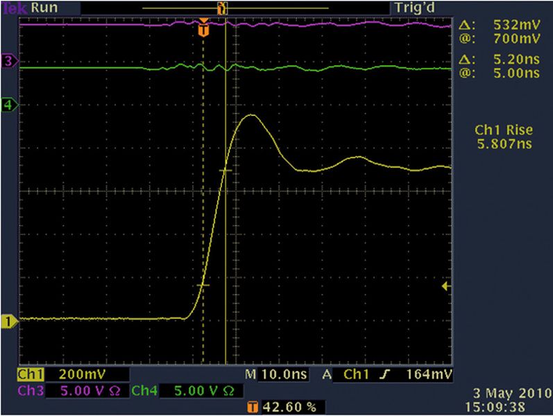The image size is (553, 416).
Task: Click the 164mV trigger level readout
Action: click(429, 374)
